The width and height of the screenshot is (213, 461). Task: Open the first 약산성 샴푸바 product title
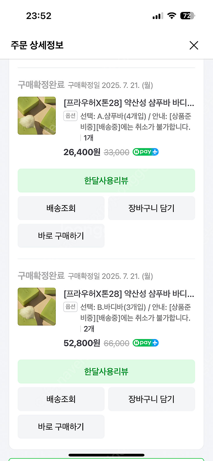click(129, 103)
